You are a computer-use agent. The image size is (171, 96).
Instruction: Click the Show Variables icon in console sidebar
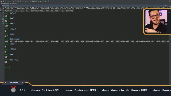(3, 21)
